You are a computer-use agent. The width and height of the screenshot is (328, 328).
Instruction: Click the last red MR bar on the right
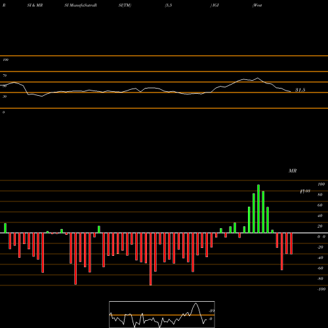(291, 243)
